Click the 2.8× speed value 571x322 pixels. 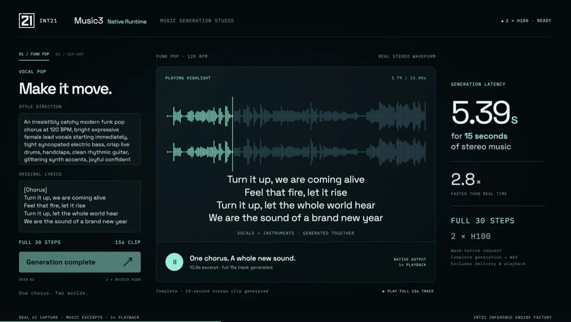[466, 180]
